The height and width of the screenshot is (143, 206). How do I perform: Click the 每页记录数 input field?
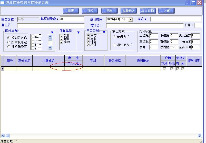(x=72, y=19)
